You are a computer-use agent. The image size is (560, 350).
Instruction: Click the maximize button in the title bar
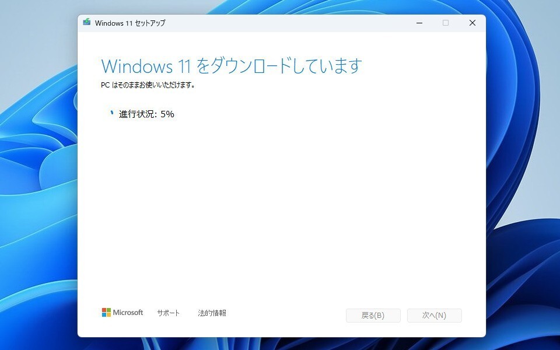pyautogui.click(x=446, y=23)
